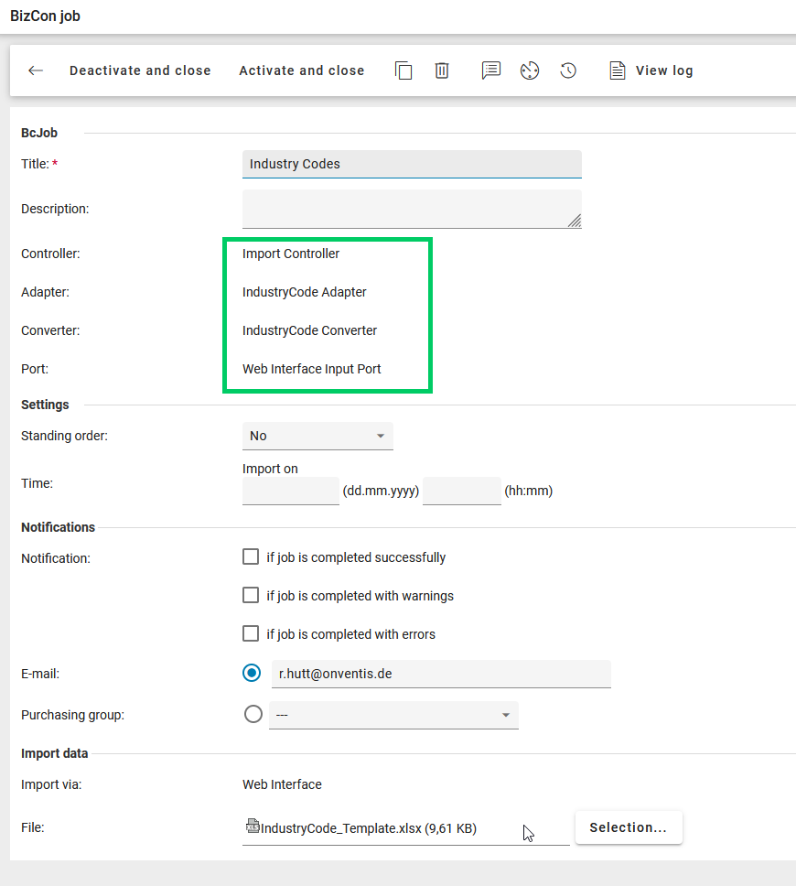This screenshot has width=796, height=886.
Task: Select the E-mail radio button
Action: coord(252,673)
